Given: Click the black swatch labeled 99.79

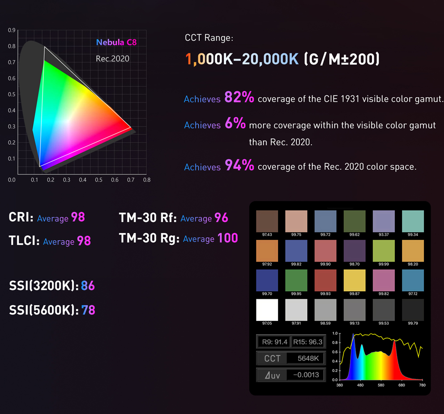Looking at the screenshot, I should pos(413,310).
